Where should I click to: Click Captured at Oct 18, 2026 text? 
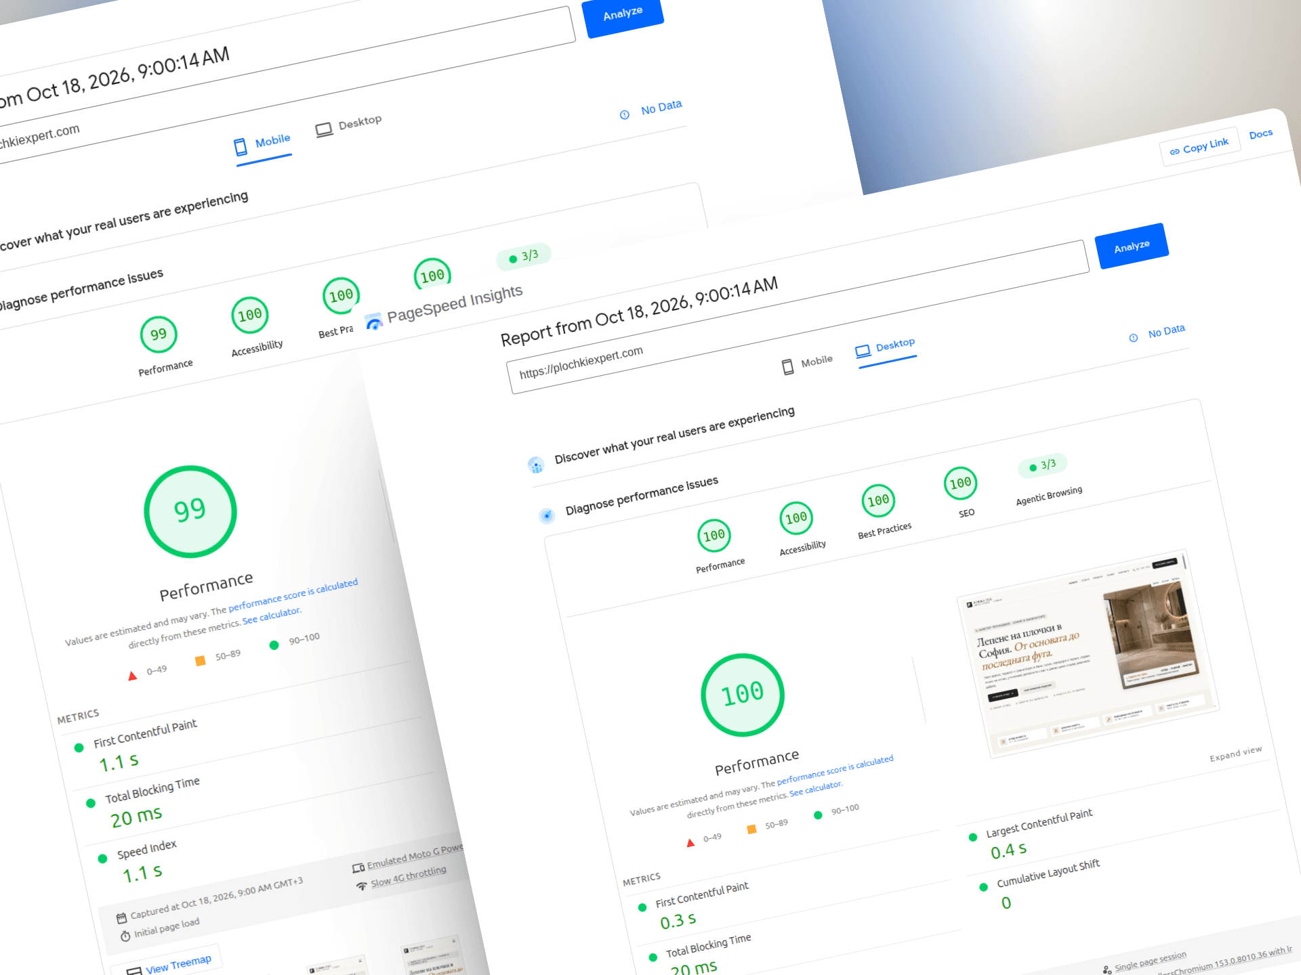pos(216,898)
